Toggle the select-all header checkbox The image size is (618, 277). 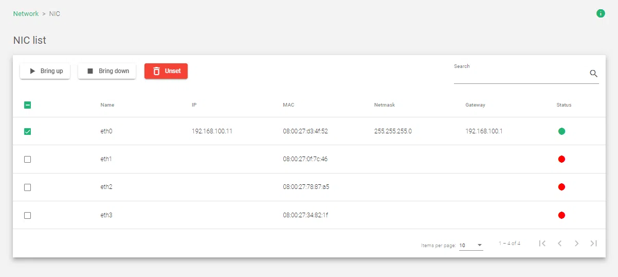point(28,105)
